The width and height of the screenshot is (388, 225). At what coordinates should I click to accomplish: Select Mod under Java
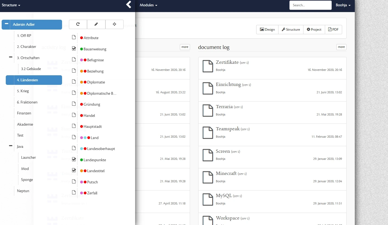tap(25, 169)
